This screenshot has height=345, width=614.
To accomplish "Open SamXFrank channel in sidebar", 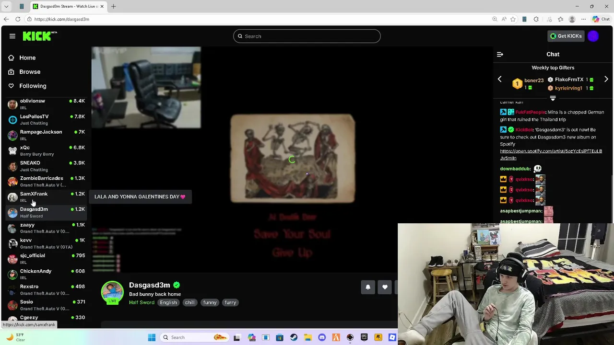I will 46,196.
